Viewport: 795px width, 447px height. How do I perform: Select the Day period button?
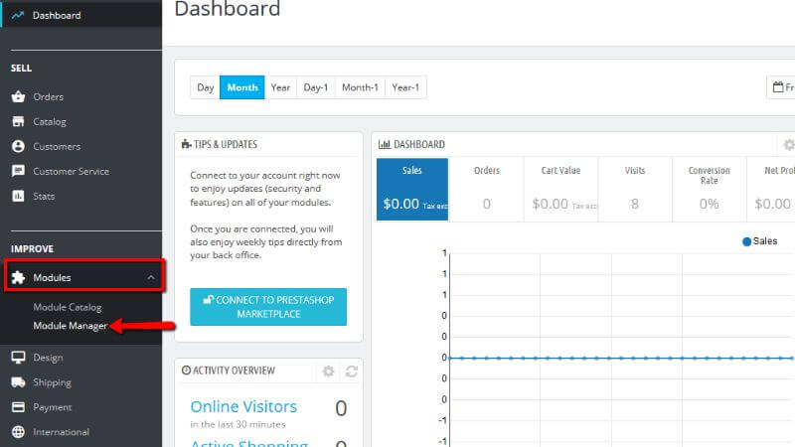206,87
